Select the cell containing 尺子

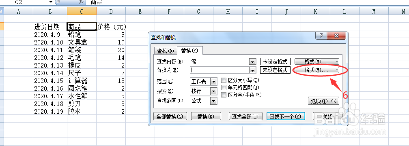click(x=82, y=73)
